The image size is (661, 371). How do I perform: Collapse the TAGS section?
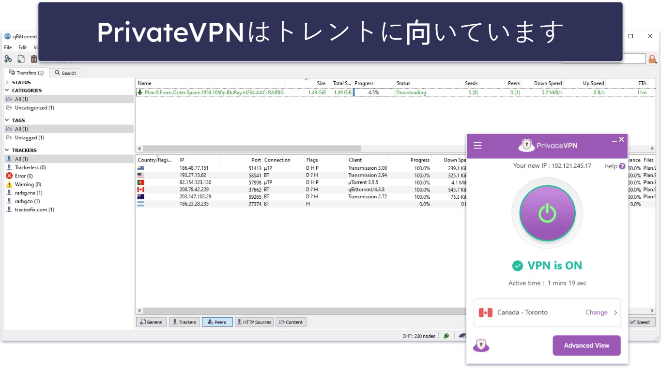pos(7,120)
